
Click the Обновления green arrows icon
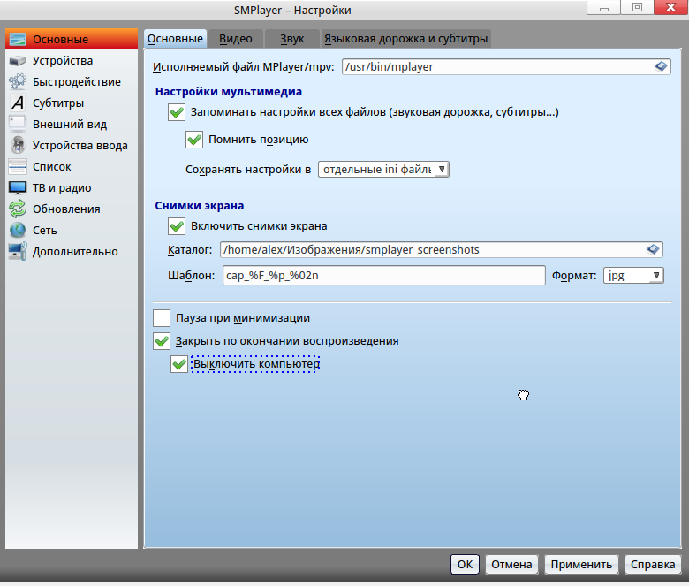pos(18,209)
